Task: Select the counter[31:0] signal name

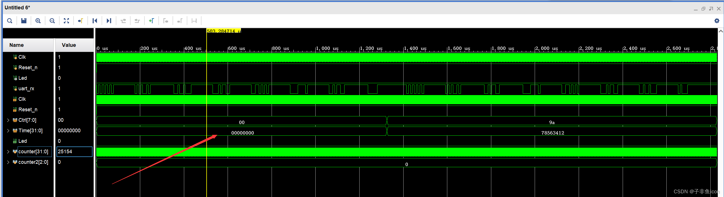Action: (33, 152)
